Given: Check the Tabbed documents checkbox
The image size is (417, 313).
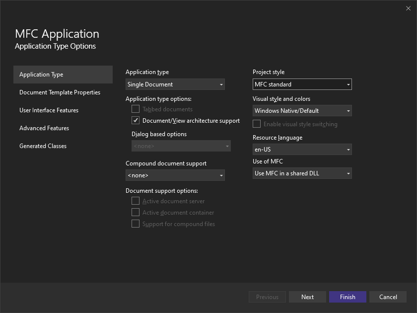Looking at the screenshot, I should [x=136, y=109].
